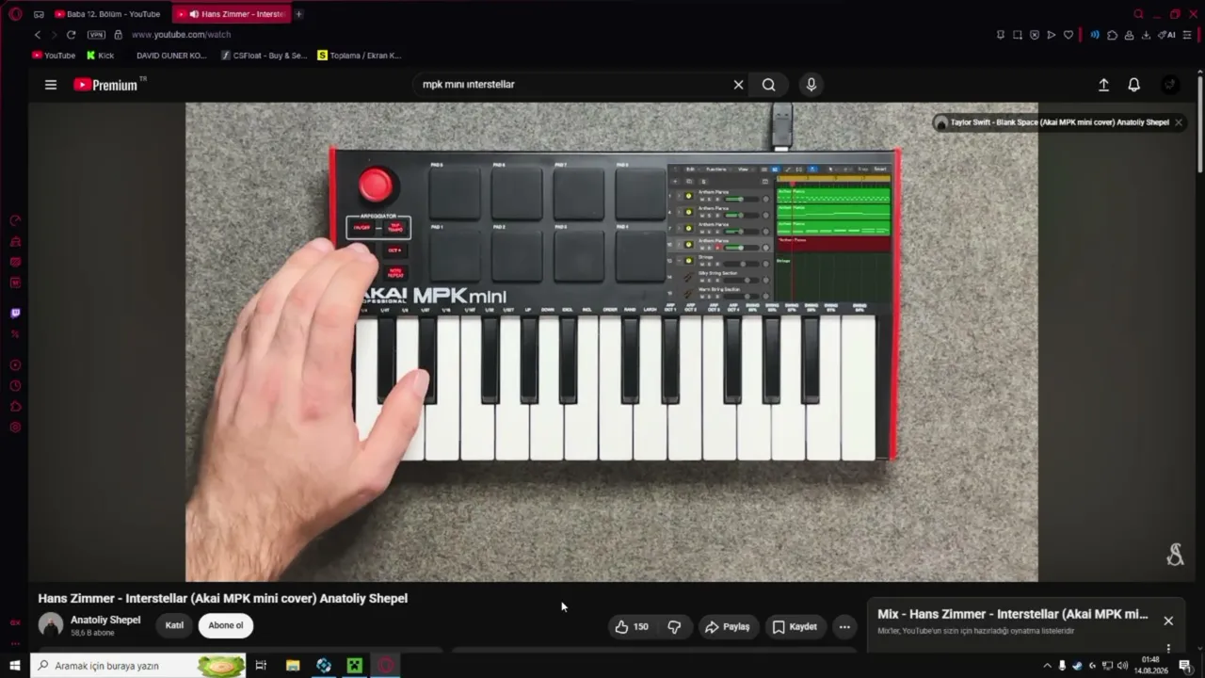The image size is (1205, 678).
Task: Open the YouTube account avatar menu
Action: point(1170,85)
